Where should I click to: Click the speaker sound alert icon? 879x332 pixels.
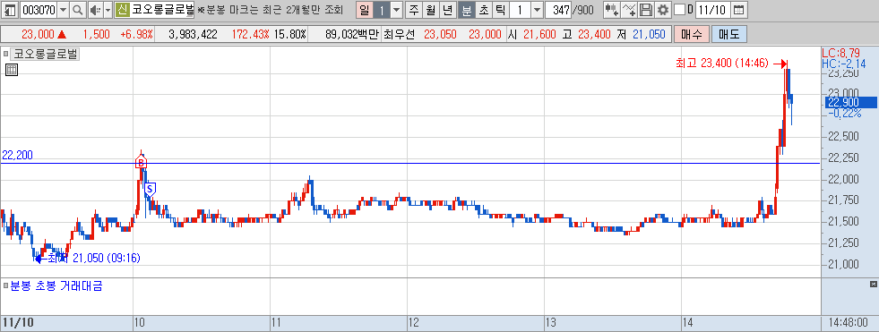tap(95, 10)
